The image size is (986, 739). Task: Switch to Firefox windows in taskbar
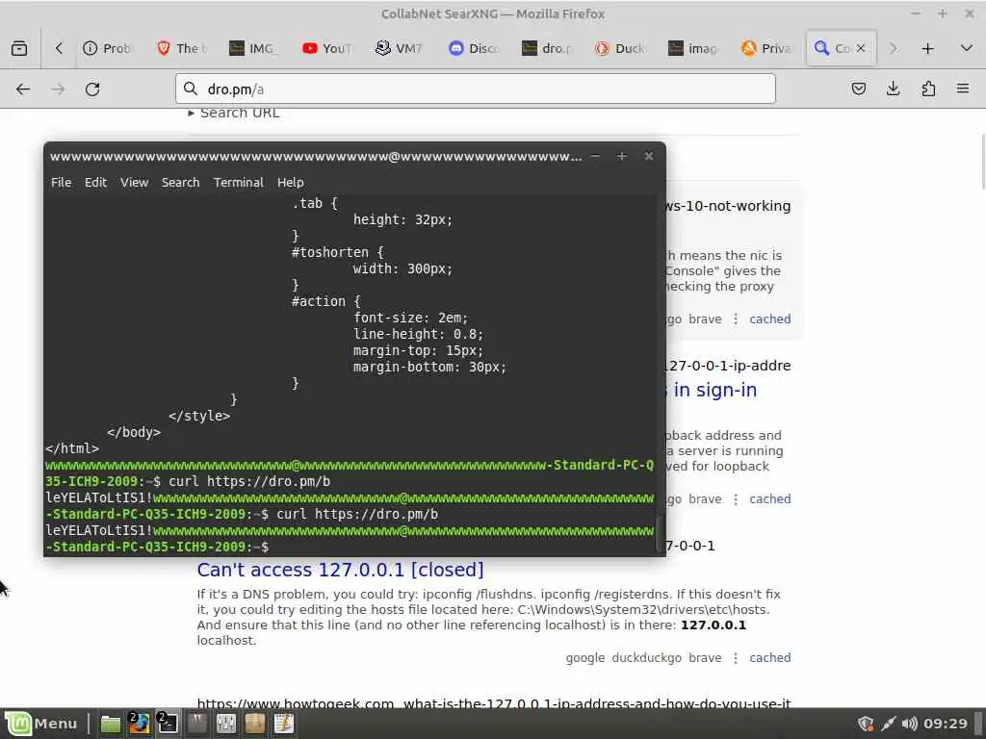click(x=139, y=724)
